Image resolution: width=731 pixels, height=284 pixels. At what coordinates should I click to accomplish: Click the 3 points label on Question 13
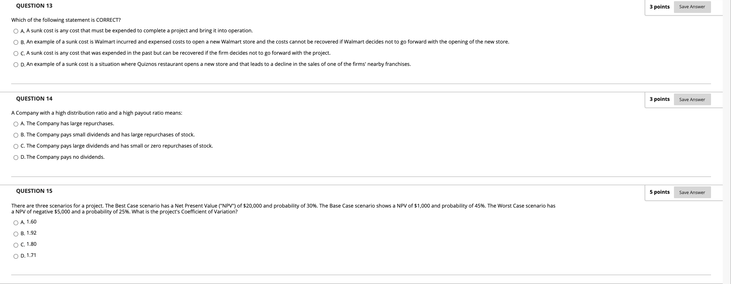[660, 6]
